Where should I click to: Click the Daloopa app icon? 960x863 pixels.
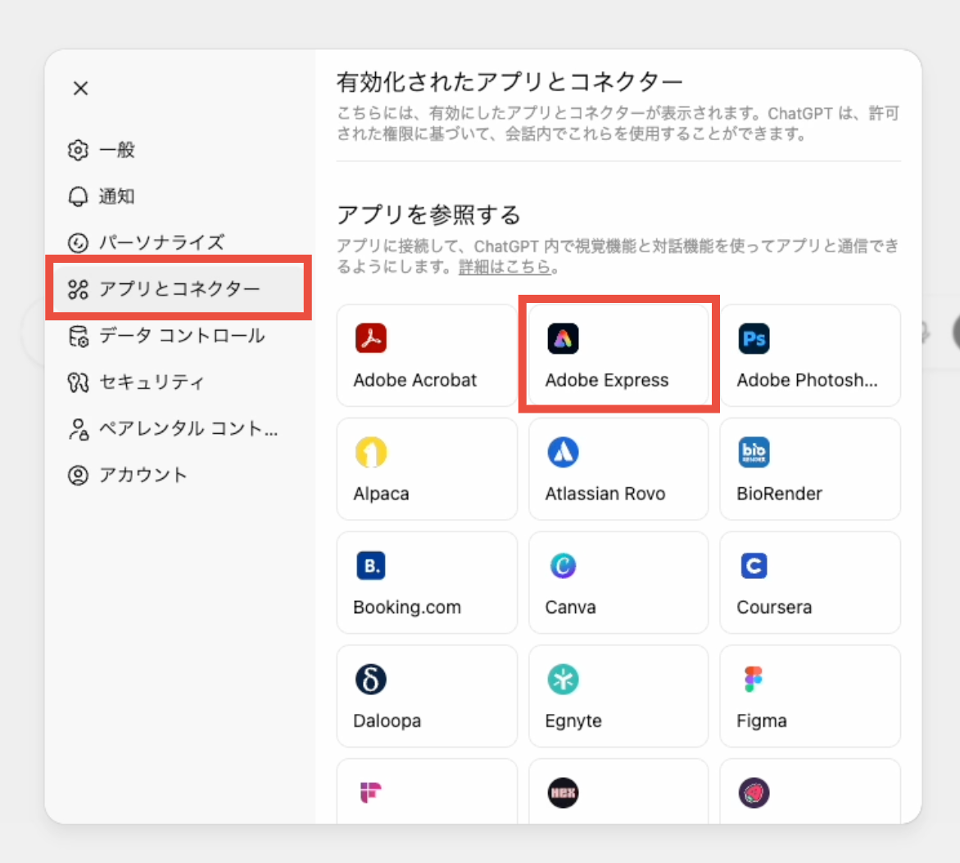[x=370, y=680]
